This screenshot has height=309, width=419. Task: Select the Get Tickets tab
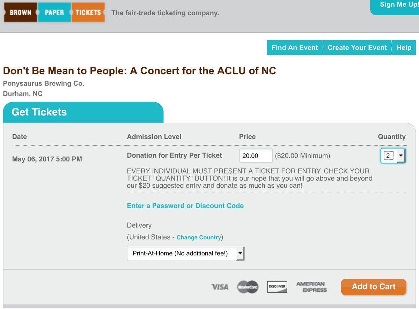point(39,112)
